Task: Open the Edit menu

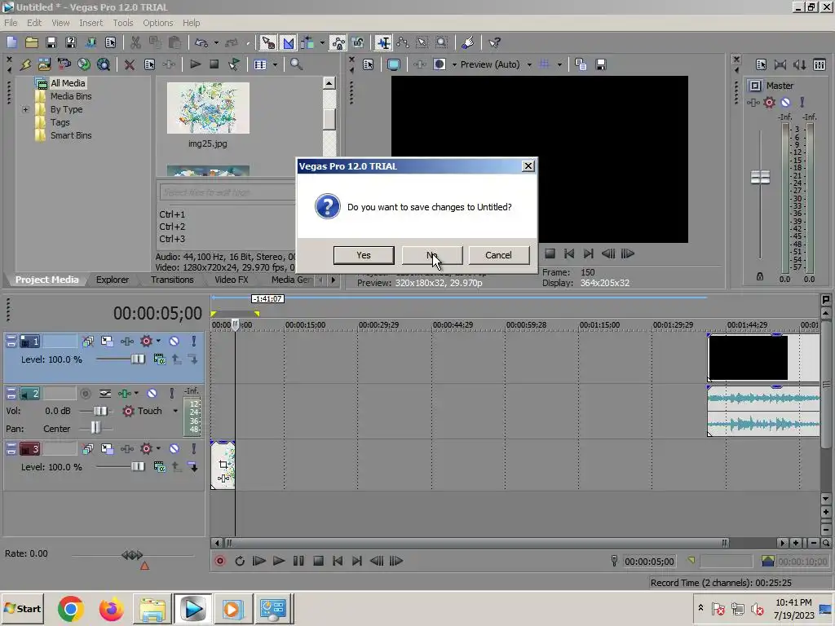Action: (34, 23)
